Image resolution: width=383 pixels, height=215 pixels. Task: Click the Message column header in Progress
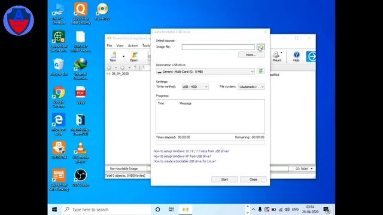[186, 103]
